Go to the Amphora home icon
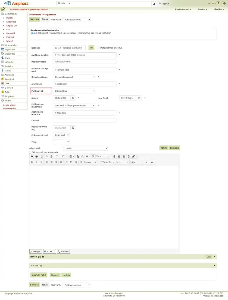 (x=3, y=9)
